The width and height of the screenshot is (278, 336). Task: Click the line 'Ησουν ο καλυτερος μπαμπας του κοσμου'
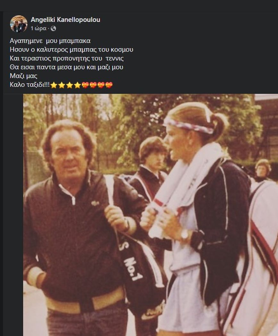click(x=71, y=49)
